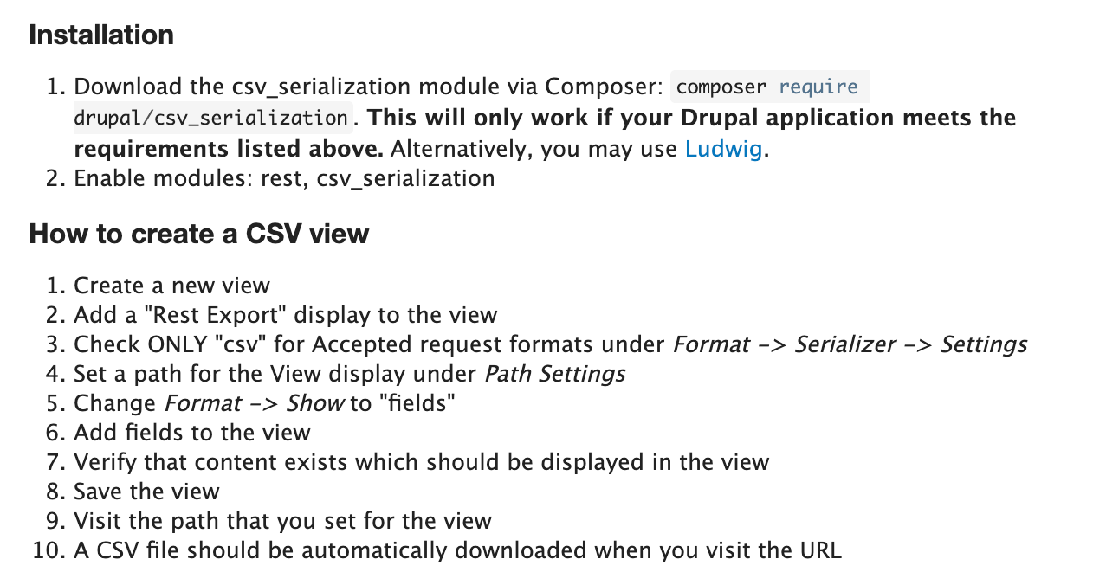
Task: Click the Add fields to the view step
Action: click(x=192, y=433)
